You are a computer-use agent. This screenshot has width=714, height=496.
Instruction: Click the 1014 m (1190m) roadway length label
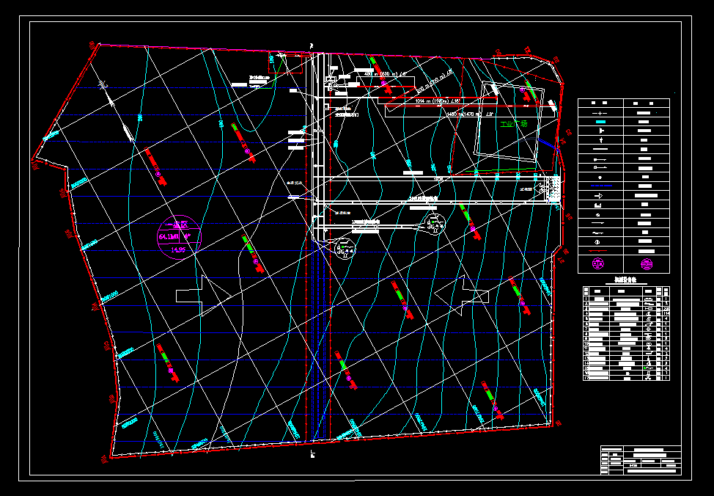437,101
